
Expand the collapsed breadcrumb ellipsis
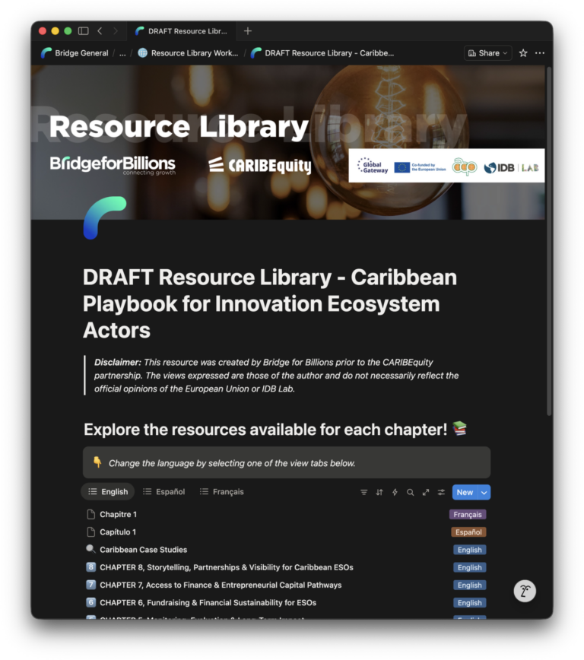pyautogui.click(x=122, y=53)
